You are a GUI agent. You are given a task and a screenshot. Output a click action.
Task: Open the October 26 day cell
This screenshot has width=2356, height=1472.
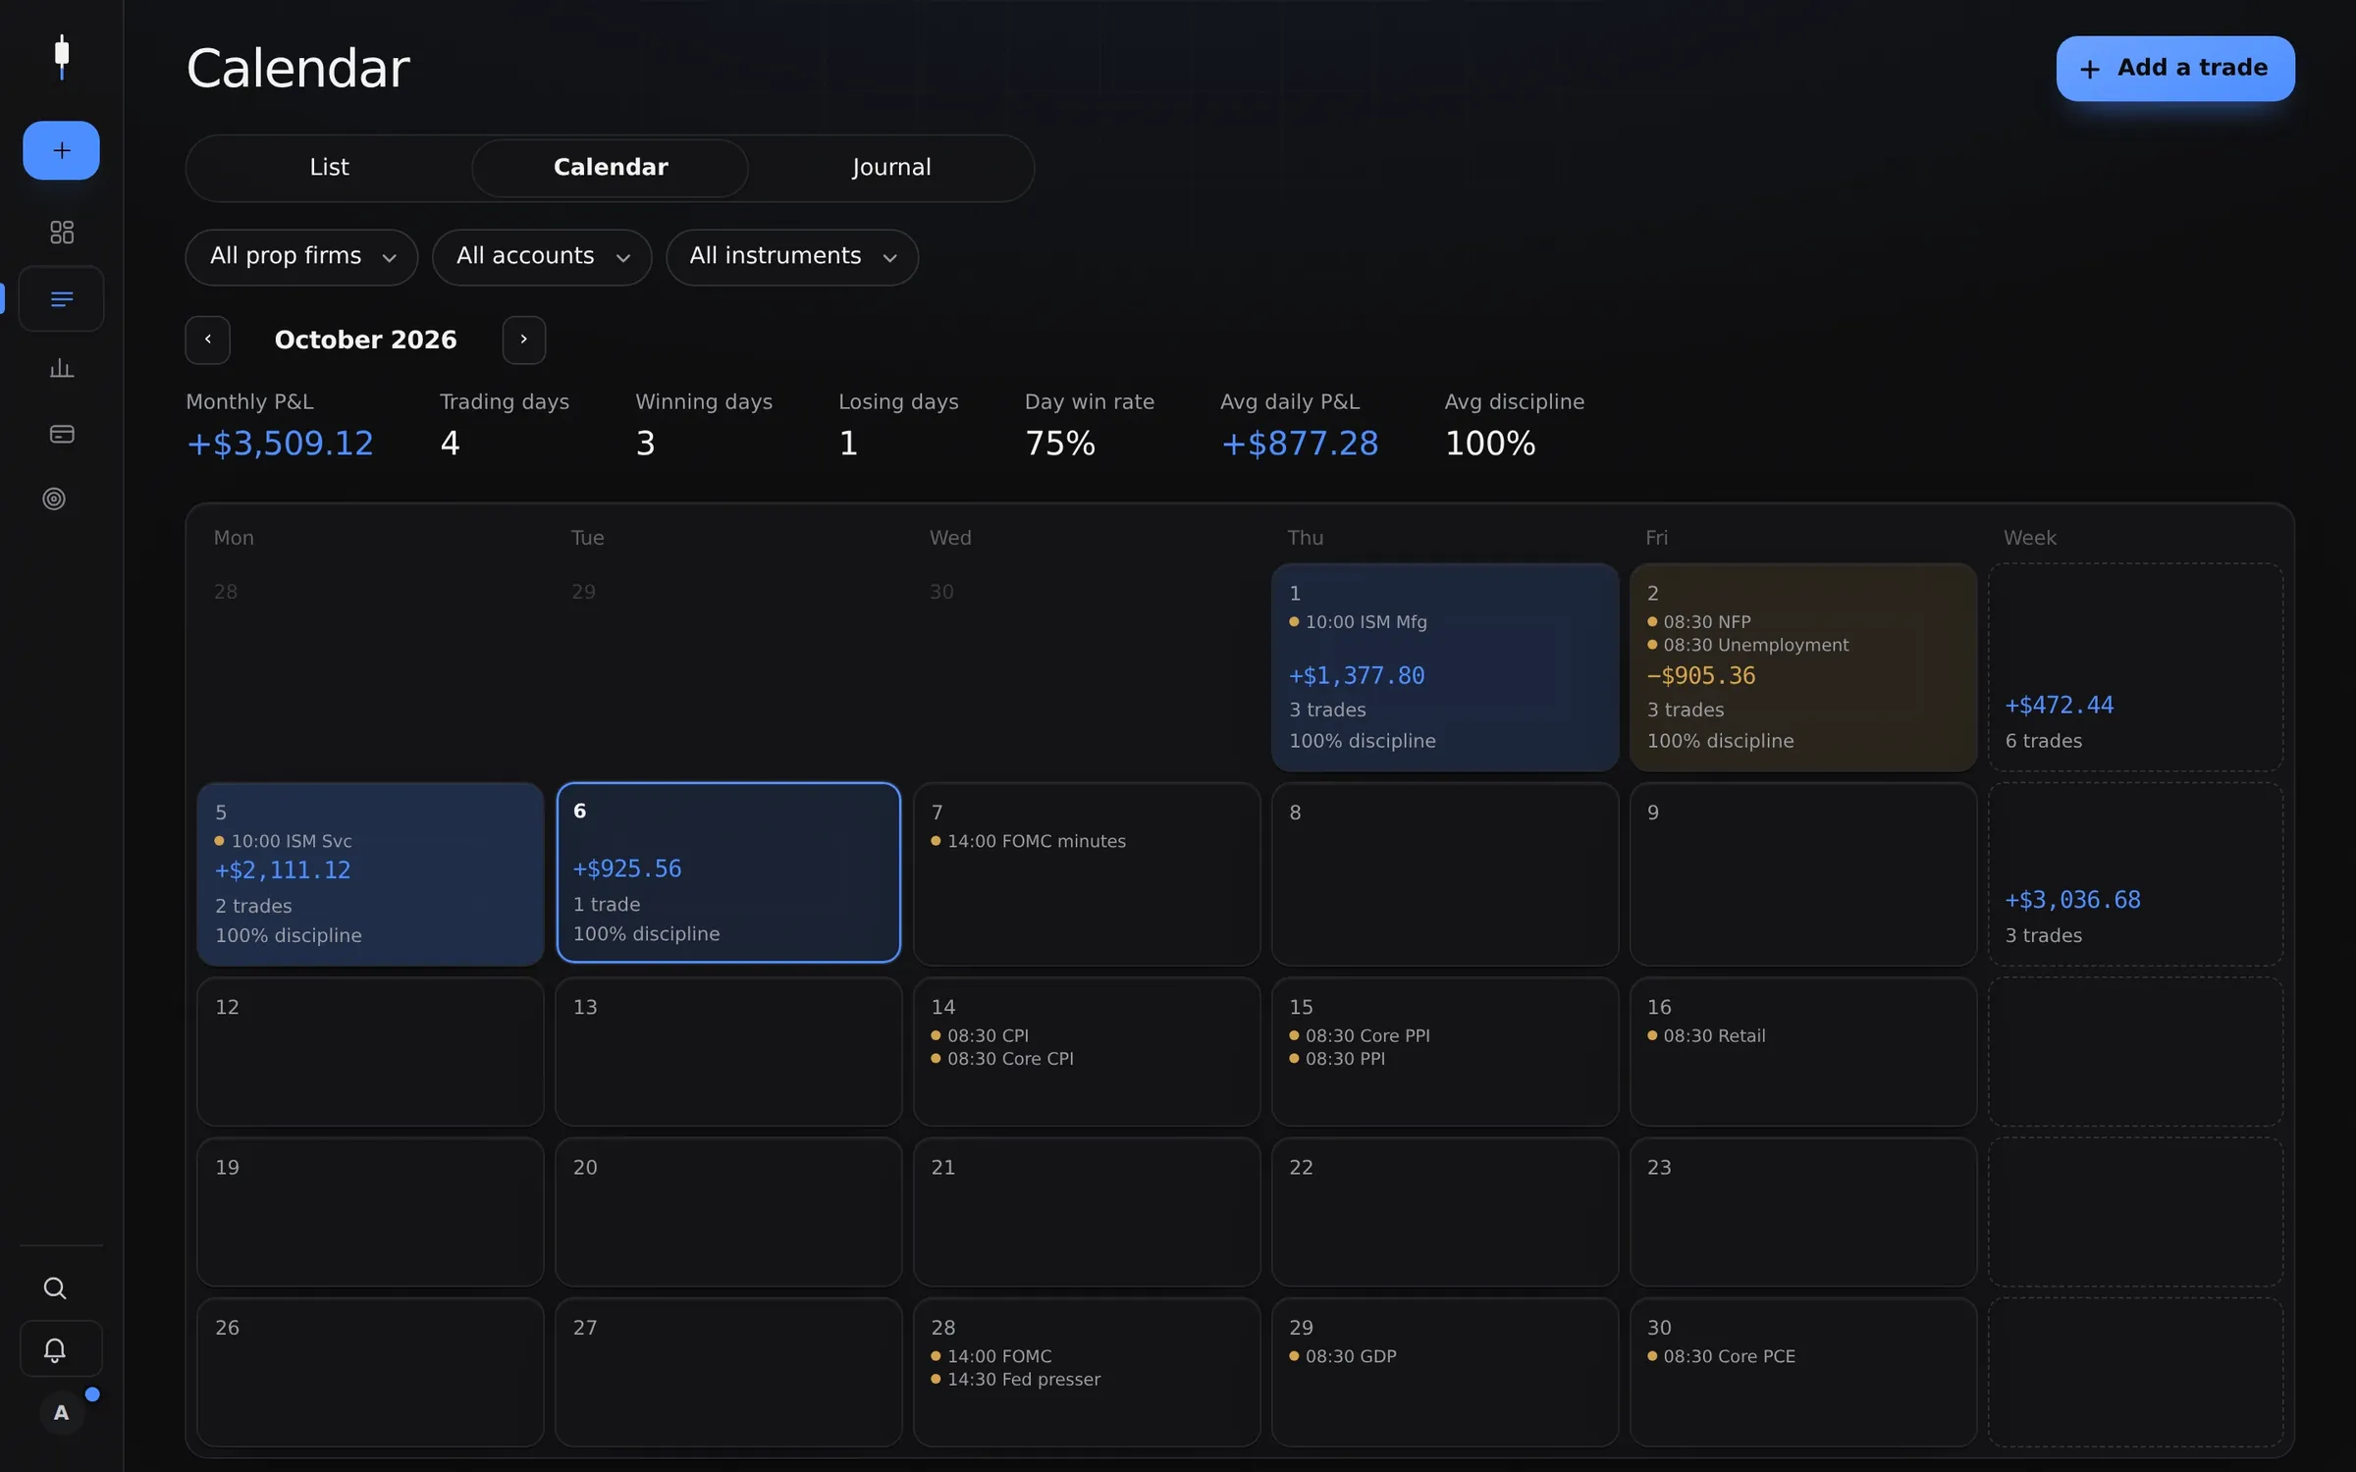click(370, 1372)
